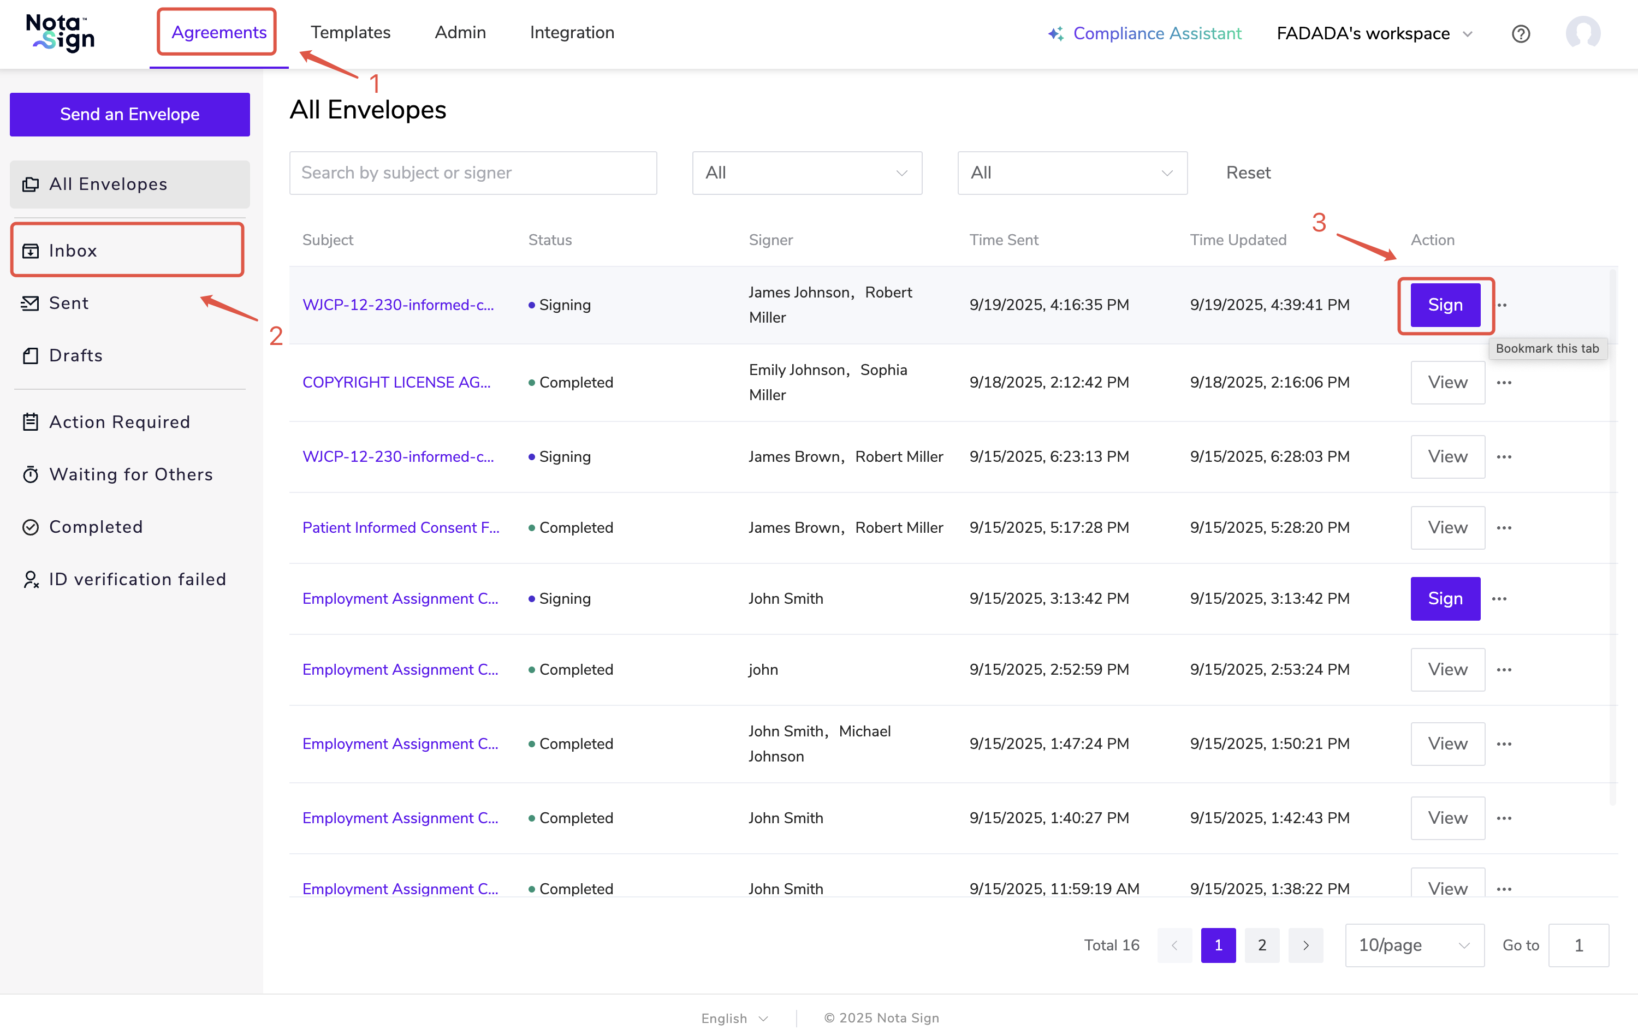Open Waiting for Others list
Image resolution: width=1638 pixels, height=1035 pixels.
pyautogui.click(x=130, y=474)
